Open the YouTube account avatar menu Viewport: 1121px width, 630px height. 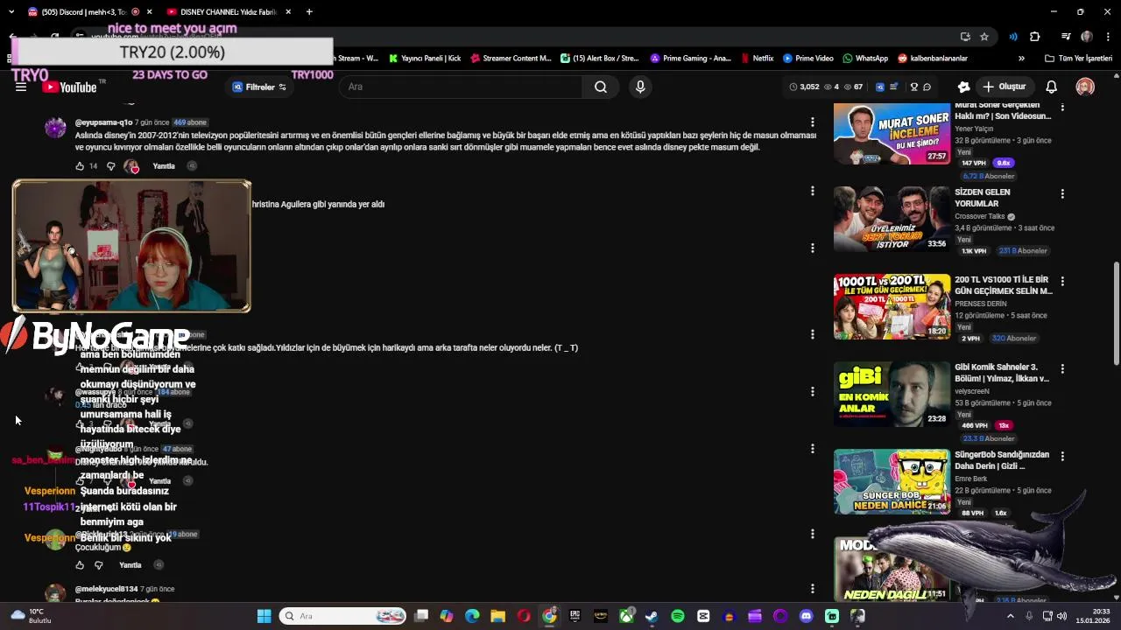(1085, 87)
